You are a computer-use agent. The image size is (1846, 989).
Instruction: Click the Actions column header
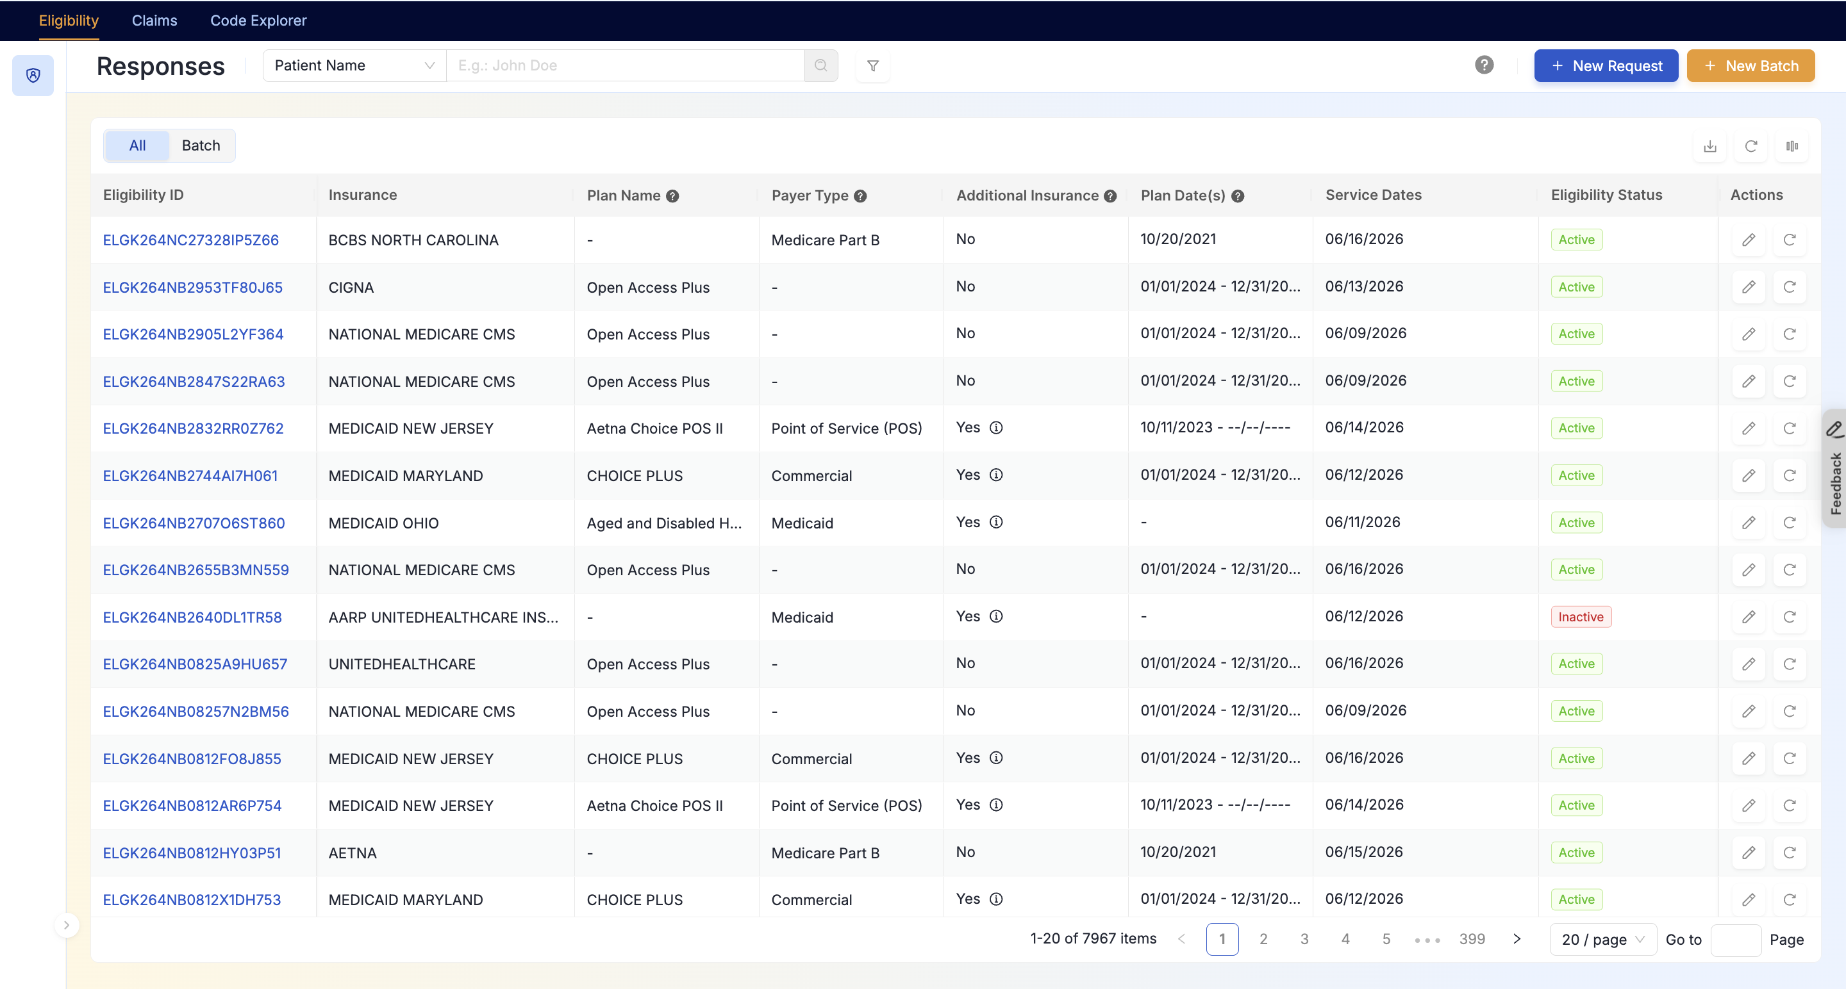point(1756,195)
